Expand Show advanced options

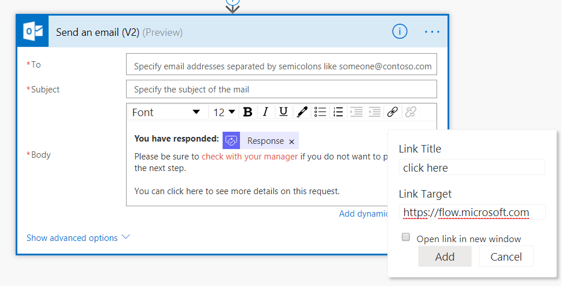point(78,237)
